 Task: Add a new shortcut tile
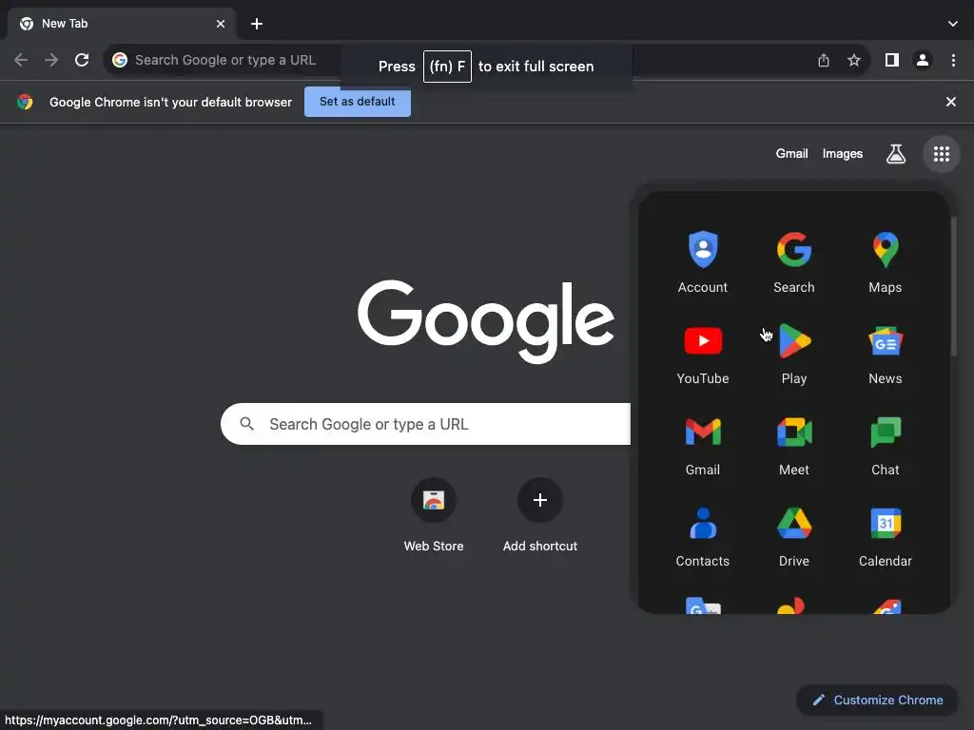pyautogui.click(x=540, y=514)
